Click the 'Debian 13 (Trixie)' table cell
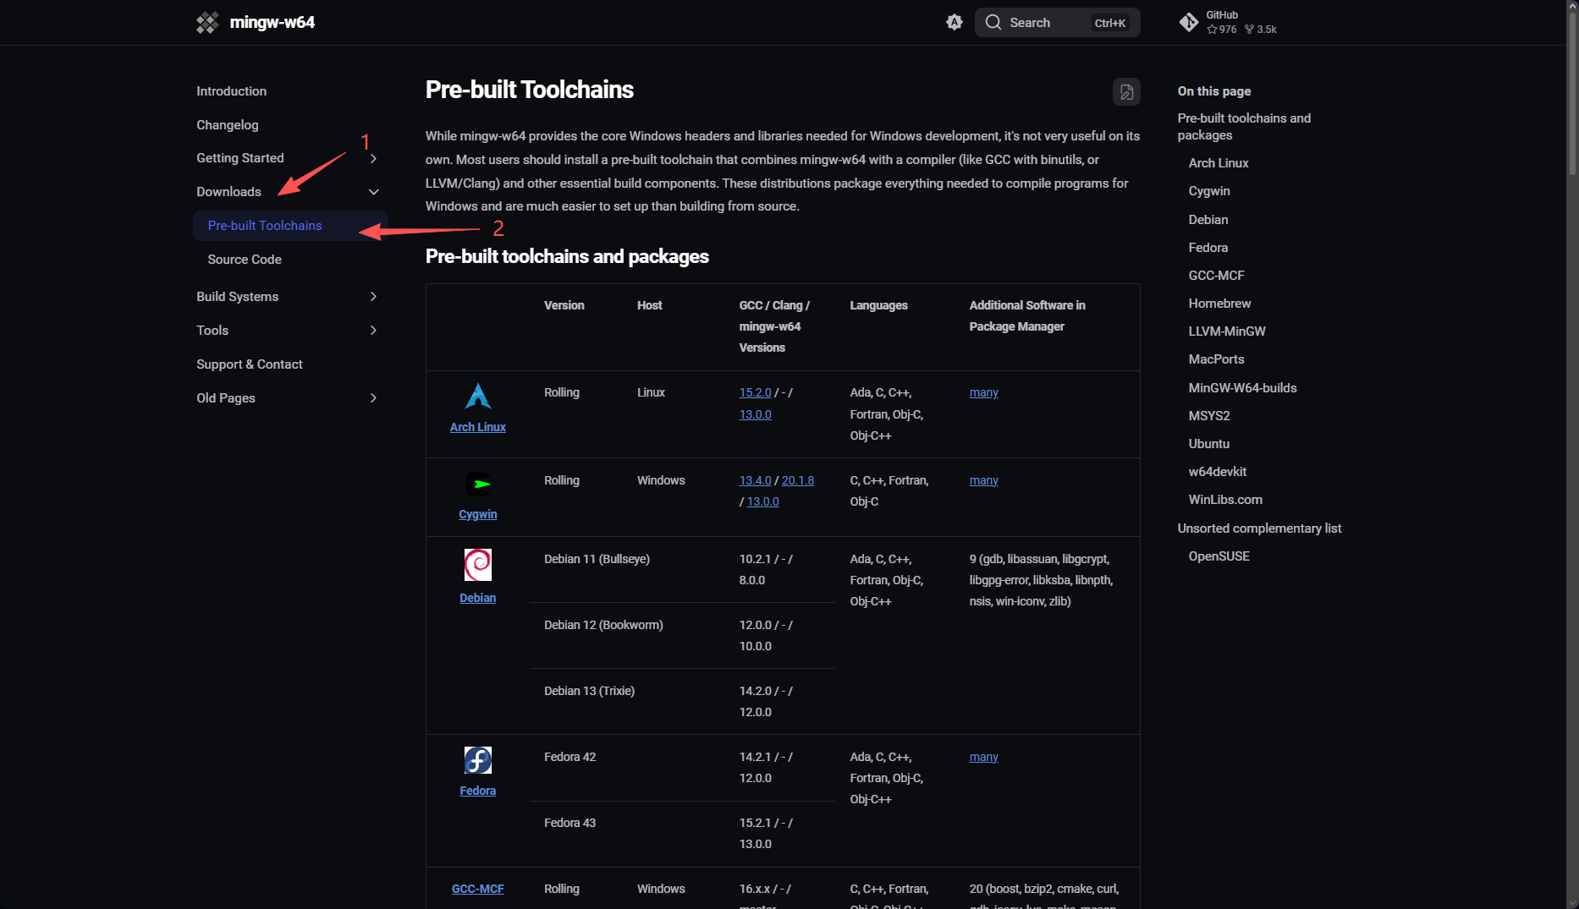Image resolution: width=1579 pixels, height=909 pixels. 589,691
